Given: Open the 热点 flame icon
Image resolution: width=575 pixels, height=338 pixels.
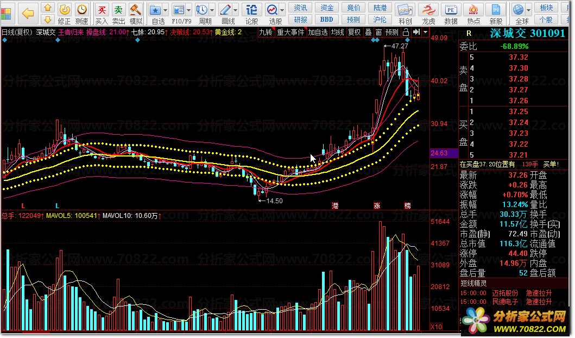Looking at the screenshot, I should [x=473, y=10].
